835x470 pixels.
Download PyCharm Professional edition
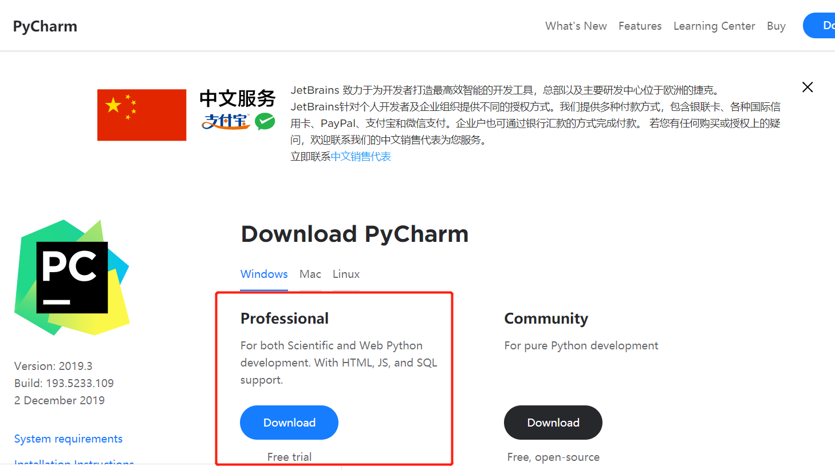point(289,422)
